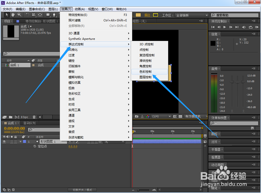Take a snapshot with the camera icon
Screen dimensions: 261x193
(137, 116)
